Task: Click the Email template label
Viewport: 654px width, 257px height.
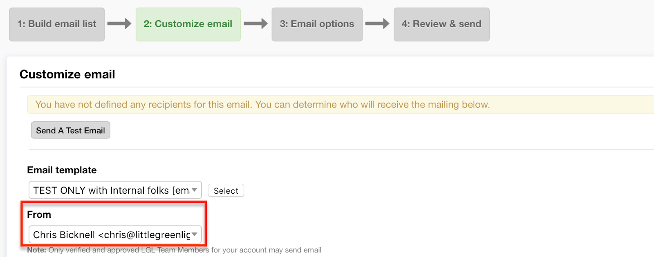Action: point(62,170)
